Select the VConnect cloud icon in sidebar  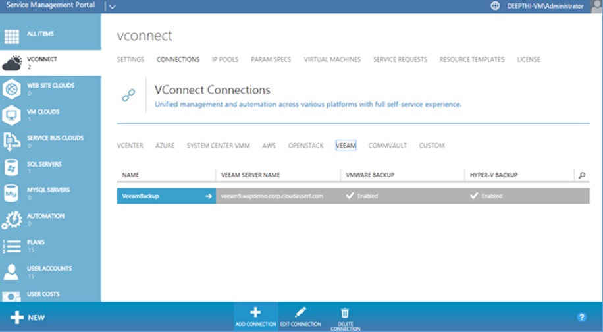(12, 63)
